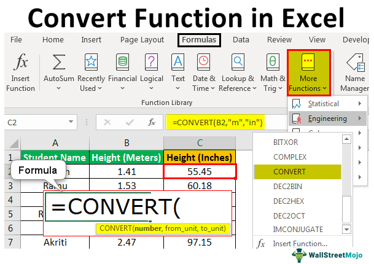Open the AutoSum sigma icon
374x264 pixels.
click(59, 62)
